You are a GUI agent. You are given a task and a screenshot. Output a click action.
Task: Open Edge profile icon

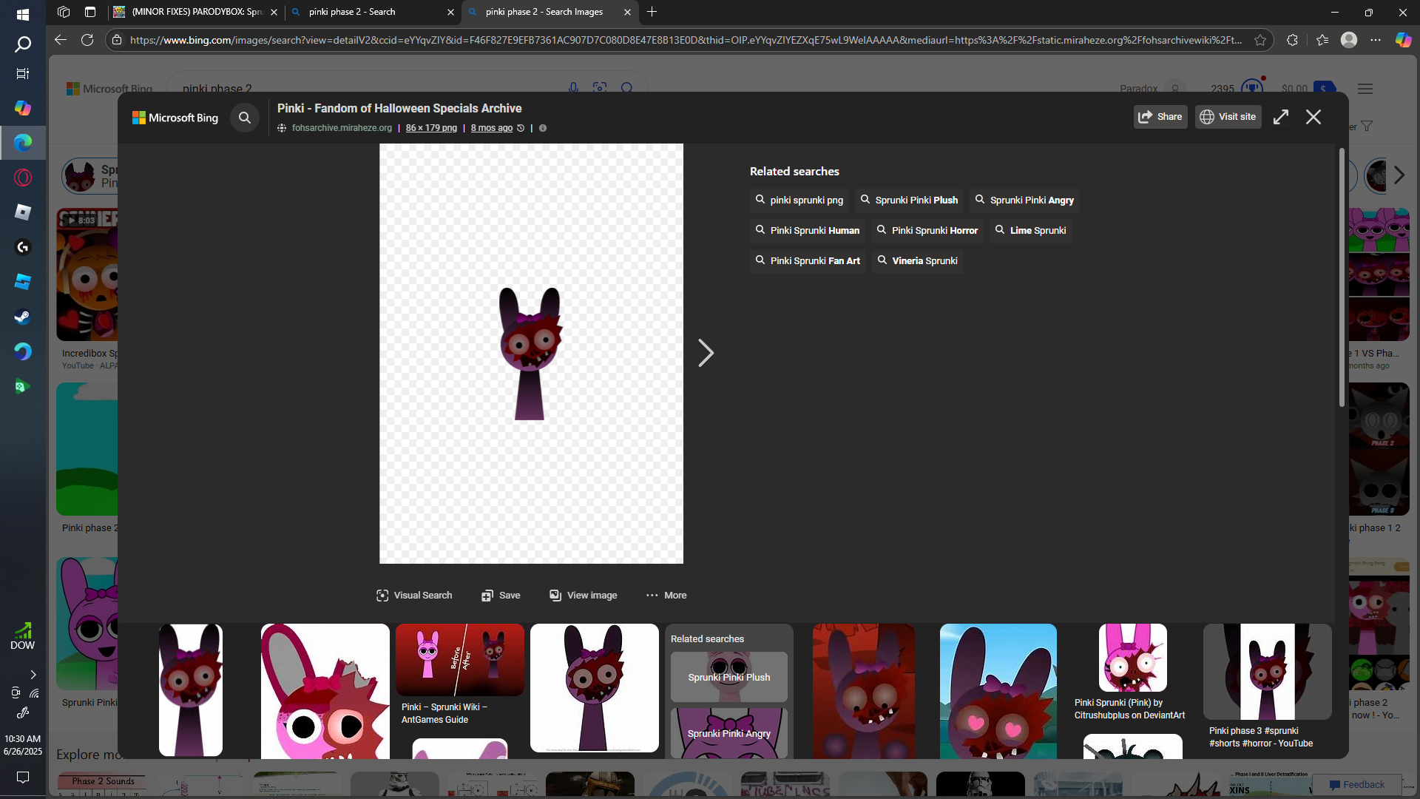(x=1349, y=40)
